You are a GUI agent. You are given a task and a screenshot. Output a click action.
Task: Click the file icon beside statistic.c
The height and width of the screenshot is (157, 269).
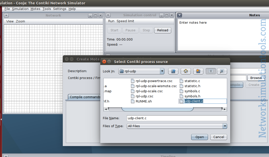(181, 81)
